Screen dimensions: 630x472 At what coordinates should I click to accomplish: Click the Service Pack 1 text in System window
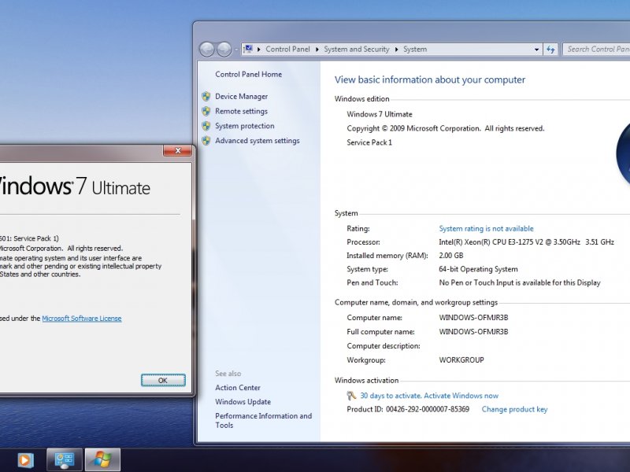point(369,142)
